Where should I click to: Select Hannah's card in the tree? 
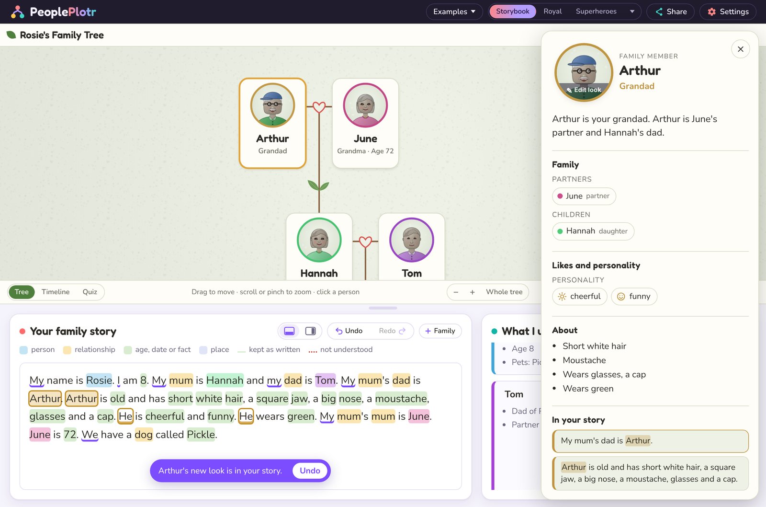click(x=319, y=247)
